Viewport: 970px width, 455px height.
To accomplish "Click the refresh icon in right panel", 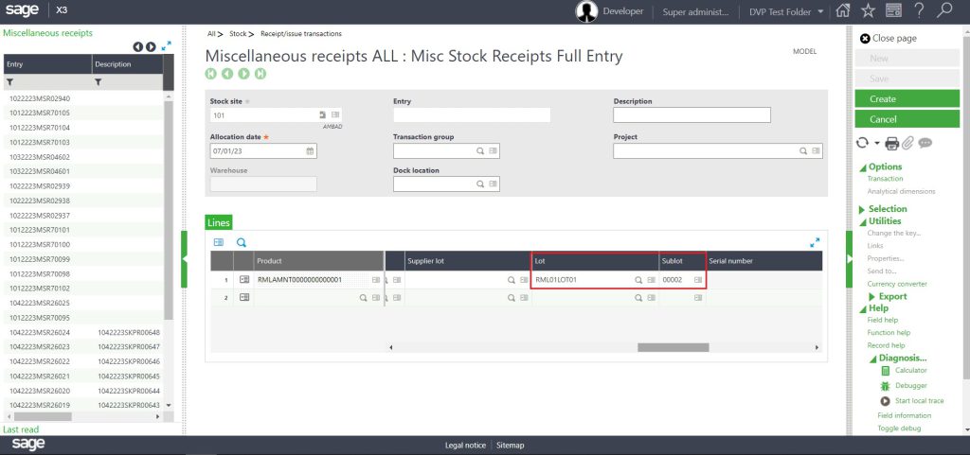I will tap(862, 143).
